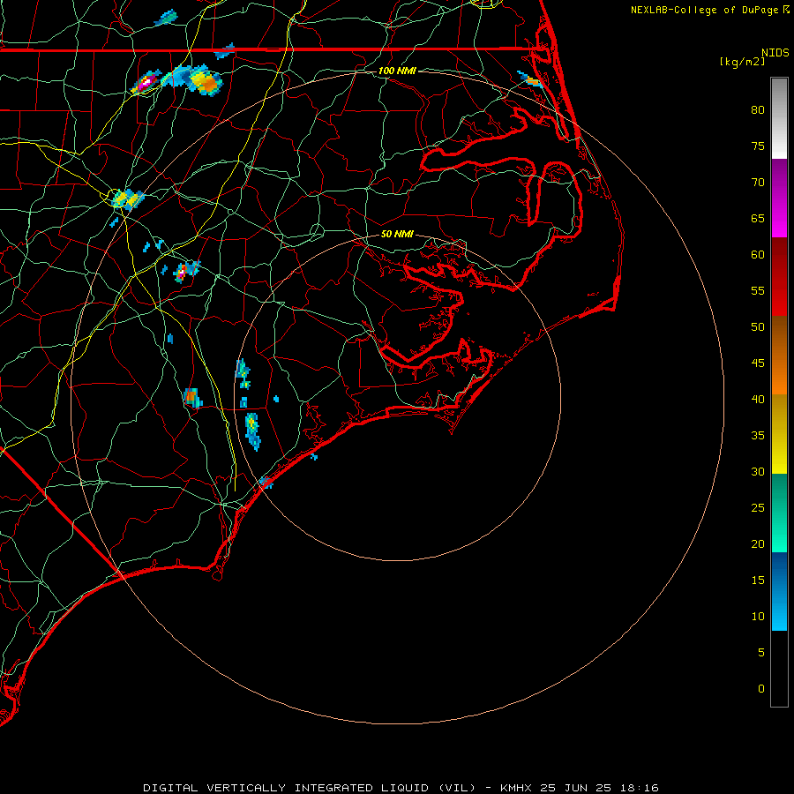Click the 15 value on the color scale
This screenshot has height=794, width=794.
click(758, 581)
